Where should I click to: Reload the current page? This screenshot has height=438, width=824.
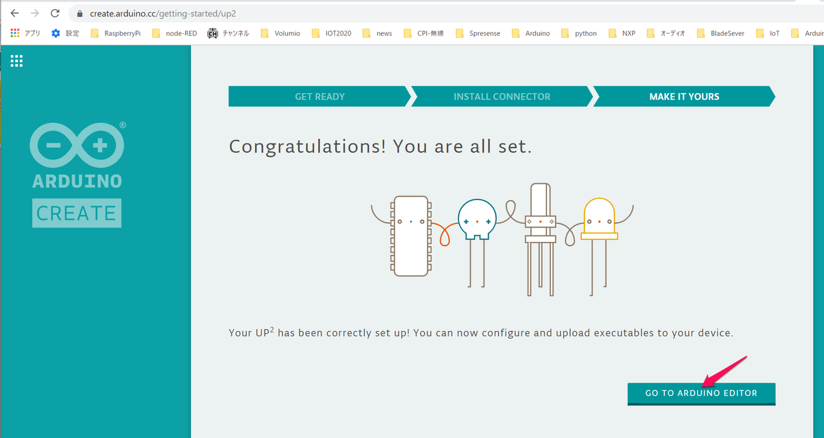pyautogui.click(x=55, y=13)
